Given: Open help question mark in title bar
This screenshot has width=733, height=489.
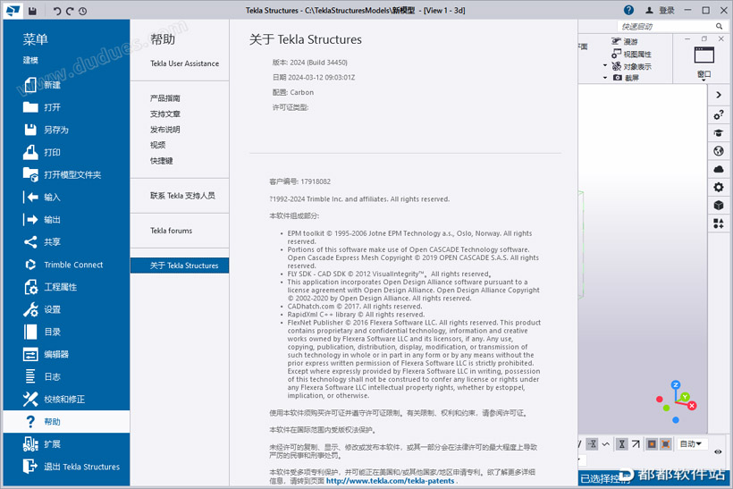Looking at the screenshot, I should point(628,11).
